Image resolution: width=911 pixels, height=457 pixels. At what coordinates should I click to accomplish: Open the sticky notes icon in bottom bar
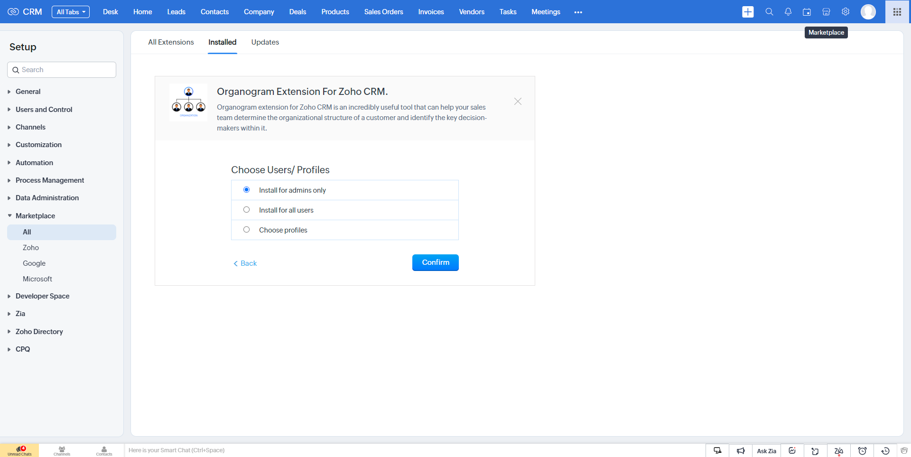point(815,451)
